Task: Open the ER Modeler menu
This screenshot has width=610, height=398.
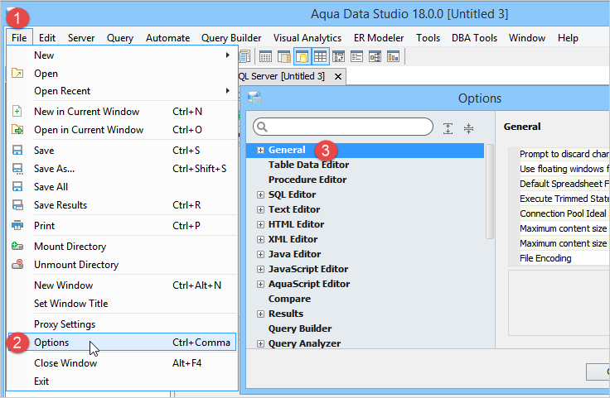Action: click(x=379, y=37)
